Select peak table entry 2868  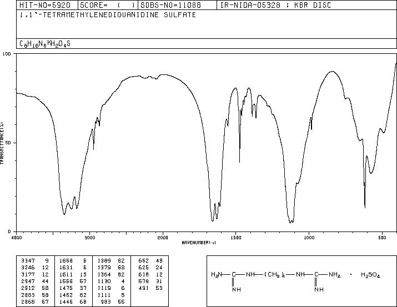coord(28,302)
